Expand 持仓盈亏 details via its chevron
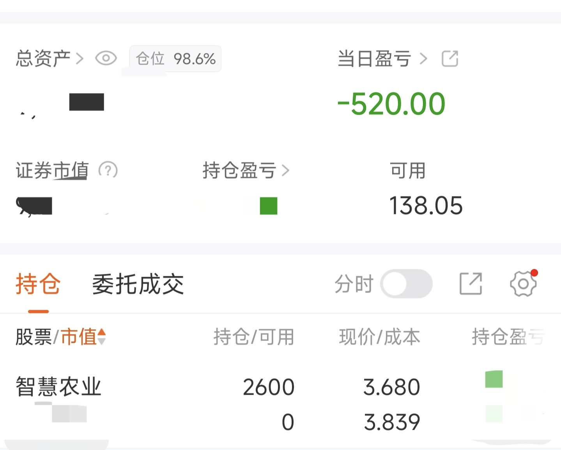The width and height of the screenshot is (561, 450). point(285,170)
